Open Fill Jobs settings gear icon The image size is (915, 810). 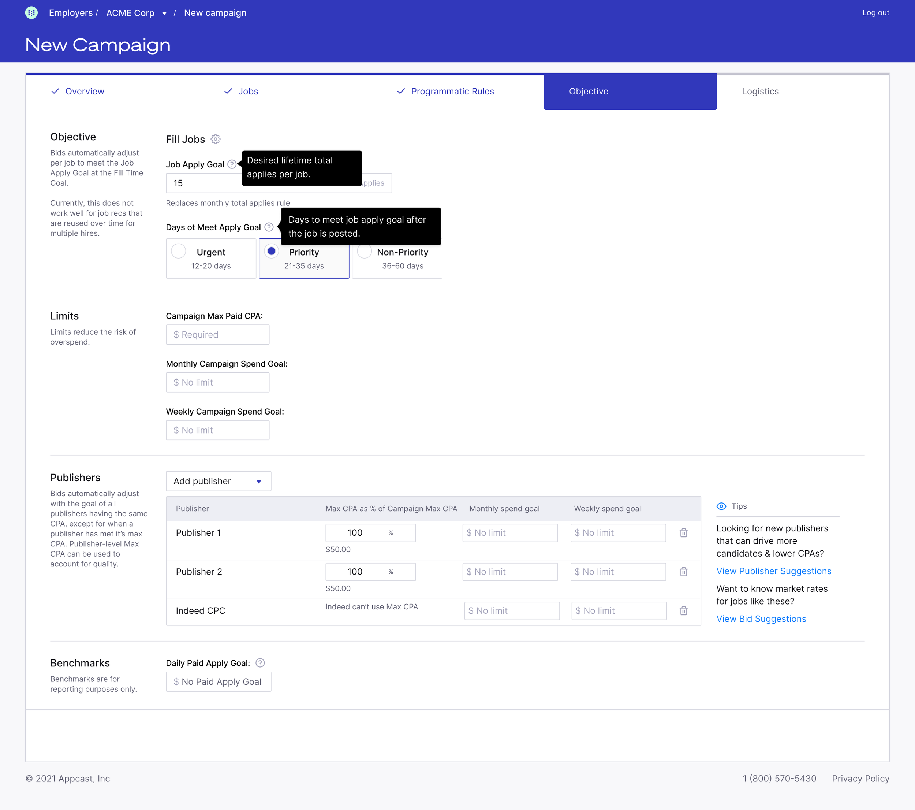click(x=215, y=139)
